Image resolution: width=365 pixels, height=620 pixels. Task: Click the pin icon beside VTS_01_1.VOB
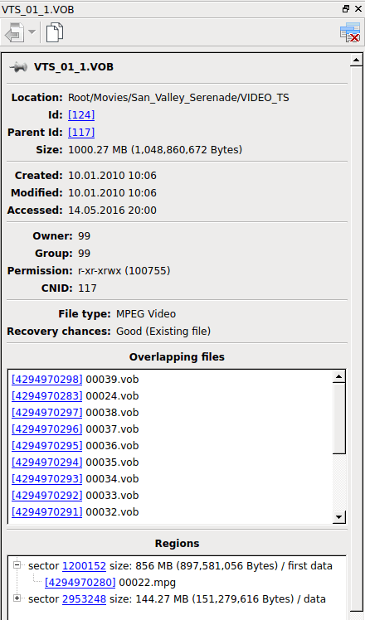pyautogui.click(x=19, y=67)
